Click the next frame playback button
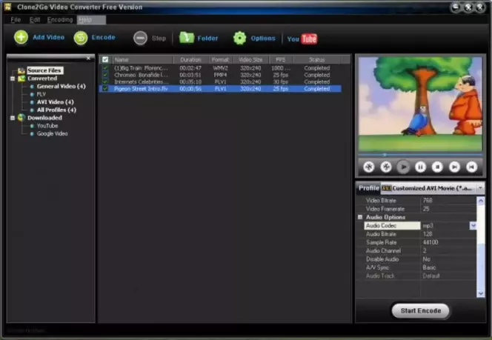 [454, 167]
